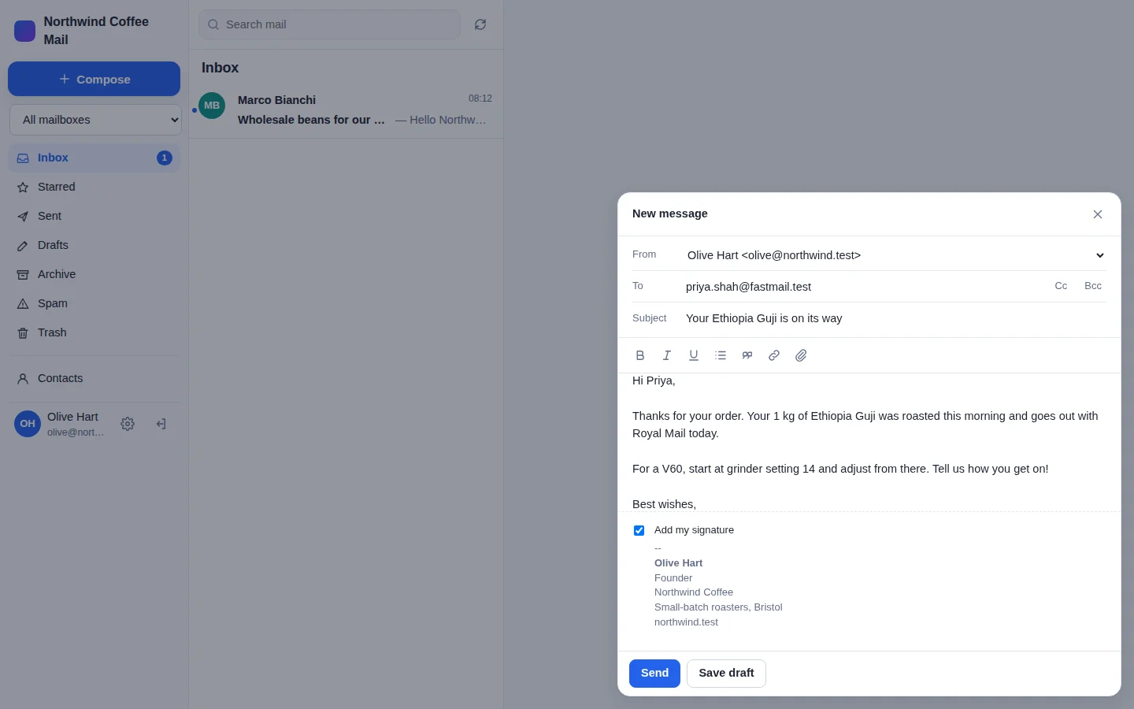
Task: Open the Sent folder
Action: tap(94, 216)
